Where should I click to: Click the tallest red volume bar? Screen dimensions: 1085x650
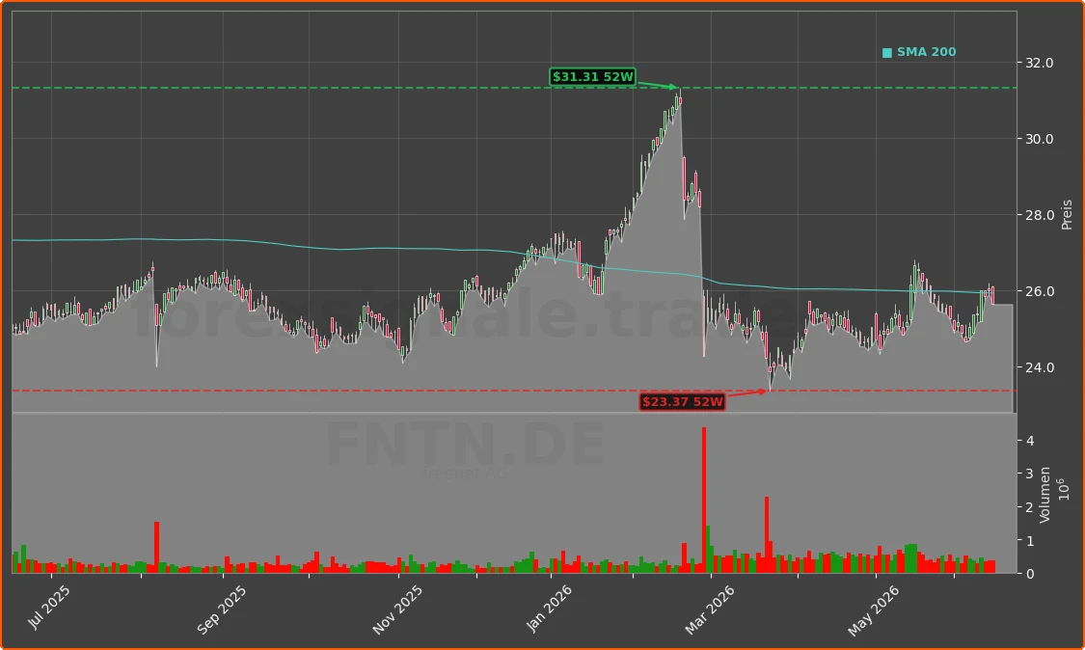(704, 500)
